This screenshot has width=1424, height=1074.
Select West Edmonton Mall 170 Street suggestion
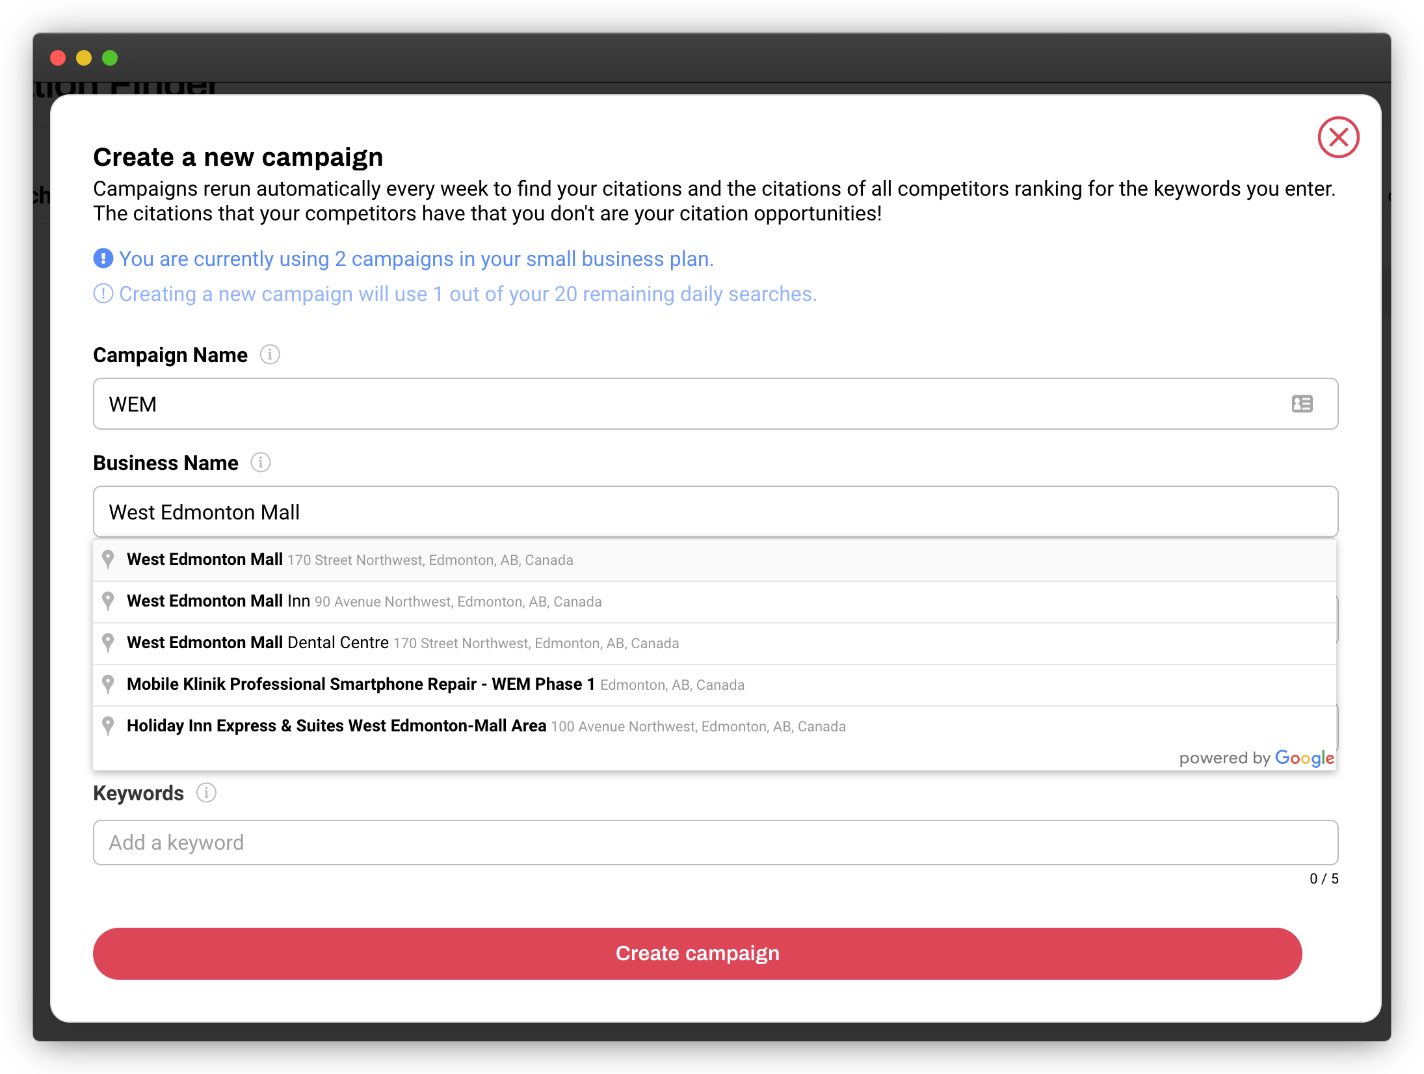point(350,560)
